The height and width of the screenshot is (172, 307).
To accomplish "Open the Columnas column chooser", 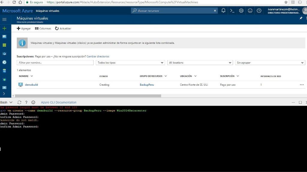I will [x=43, y=28].
